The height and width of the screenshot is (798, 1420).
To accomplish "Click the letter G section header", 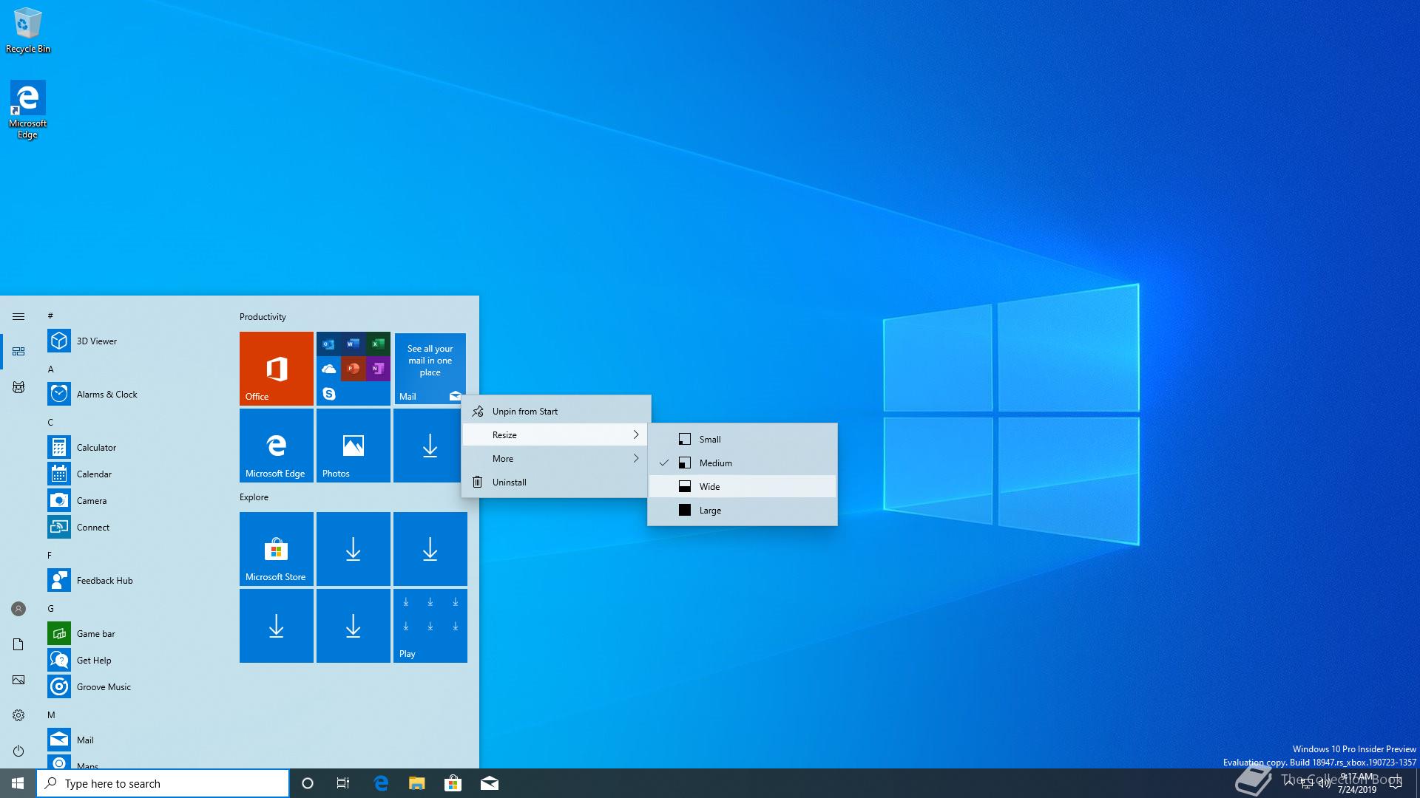I will tap(51, 608).
